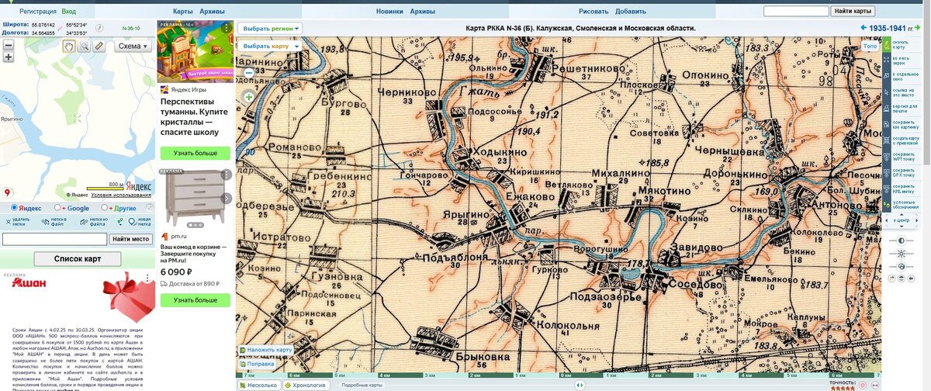Click the zoom-out minus circle on old map
The width and height of the screenshot is (931, 391).
(x=248, y=73)
